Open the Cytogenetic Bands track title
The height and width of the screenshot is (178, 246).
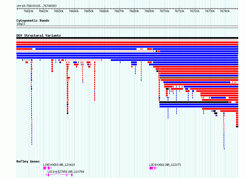point(33,20)
